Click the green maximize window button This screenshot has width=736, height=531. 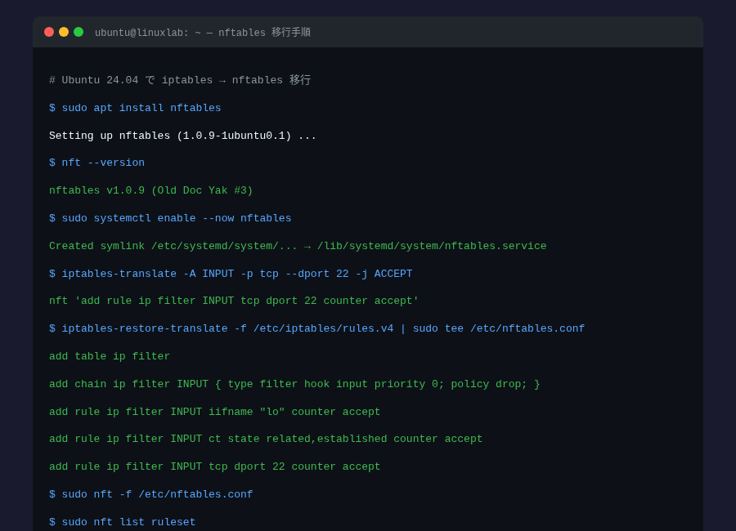tap(79, 32)
